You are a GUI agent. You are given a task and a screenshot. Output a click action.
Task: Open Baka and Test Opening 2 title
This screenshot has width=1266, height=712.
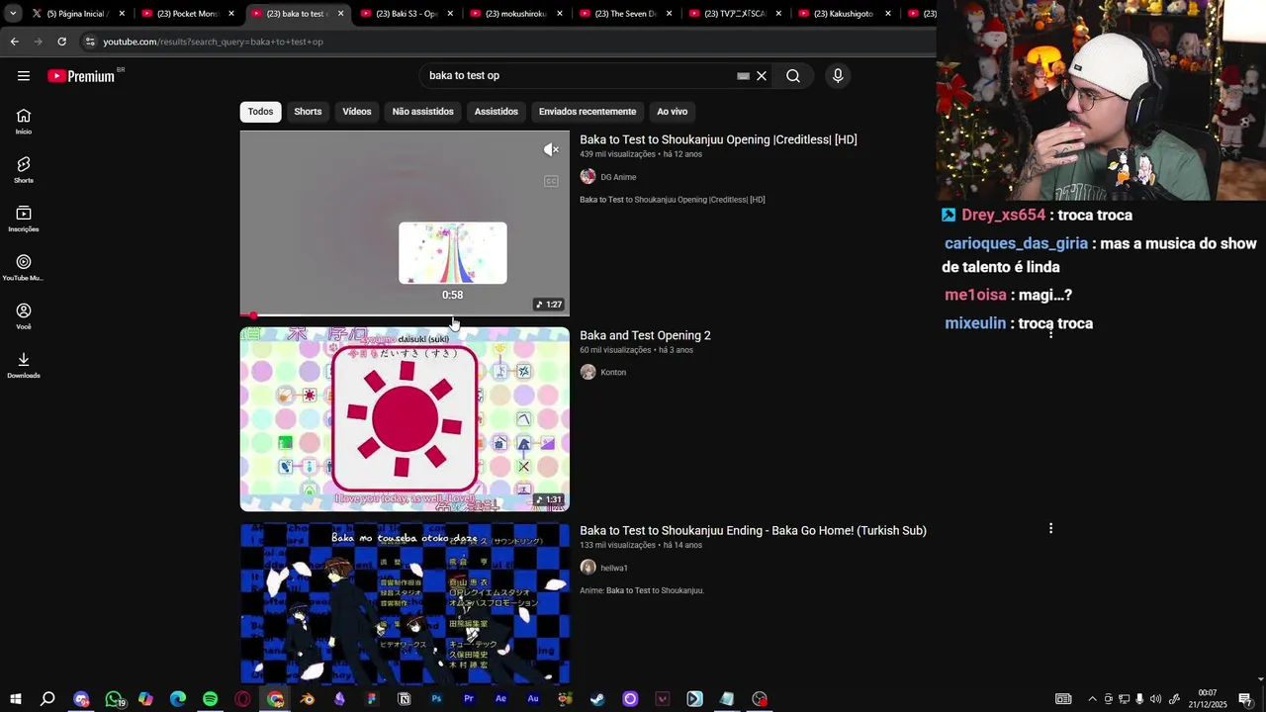click(x=645, y=335)
